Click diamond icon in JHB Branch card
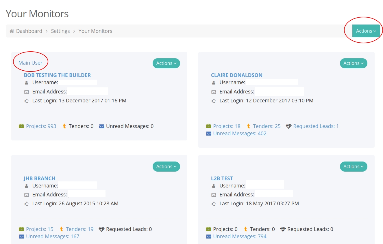 pyautogui.click(x=101, y=229)
